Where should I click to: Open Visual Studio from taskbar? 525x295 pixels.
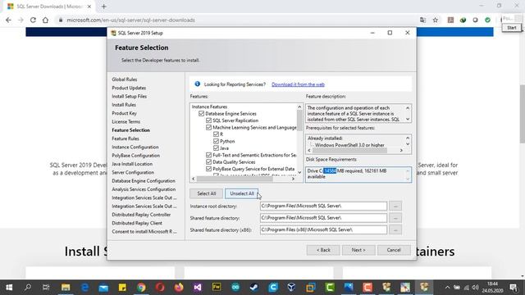(198, 288)
